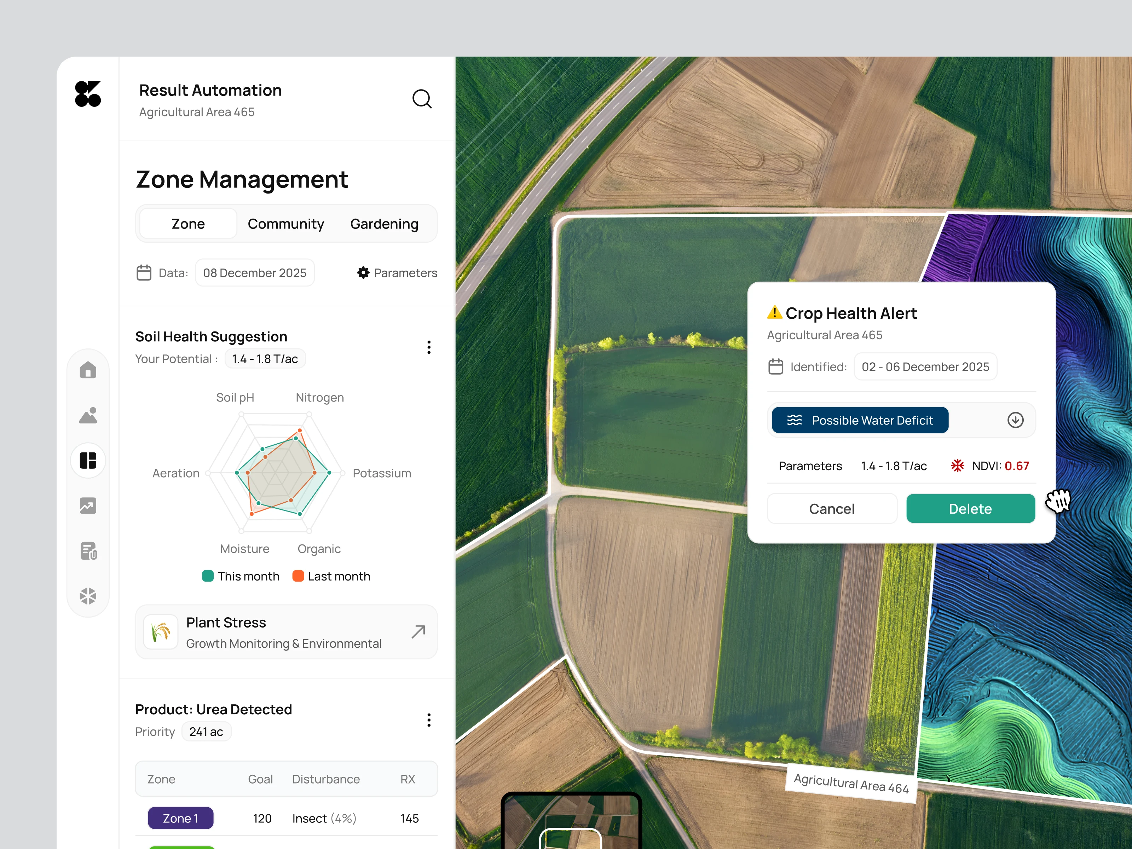
Task: Switch to the Community tab
Action: point(285,224)
